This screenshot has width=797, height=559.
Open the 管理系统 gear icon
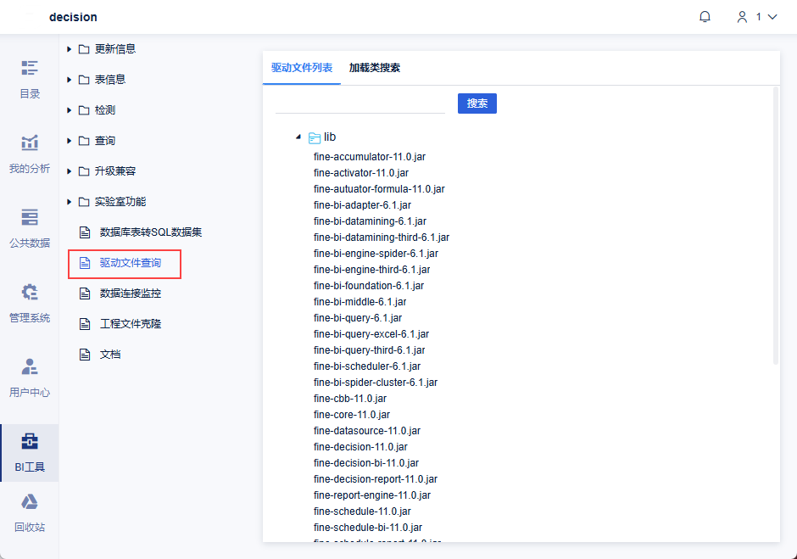pyautogui.click(x=30, y=292)
